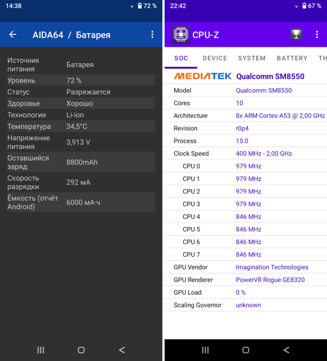Click GPU Vendor value 'Imagination Technologies'
Viewport: 327px width, 361px height.
pyautogui.click(x=272, y=267)
